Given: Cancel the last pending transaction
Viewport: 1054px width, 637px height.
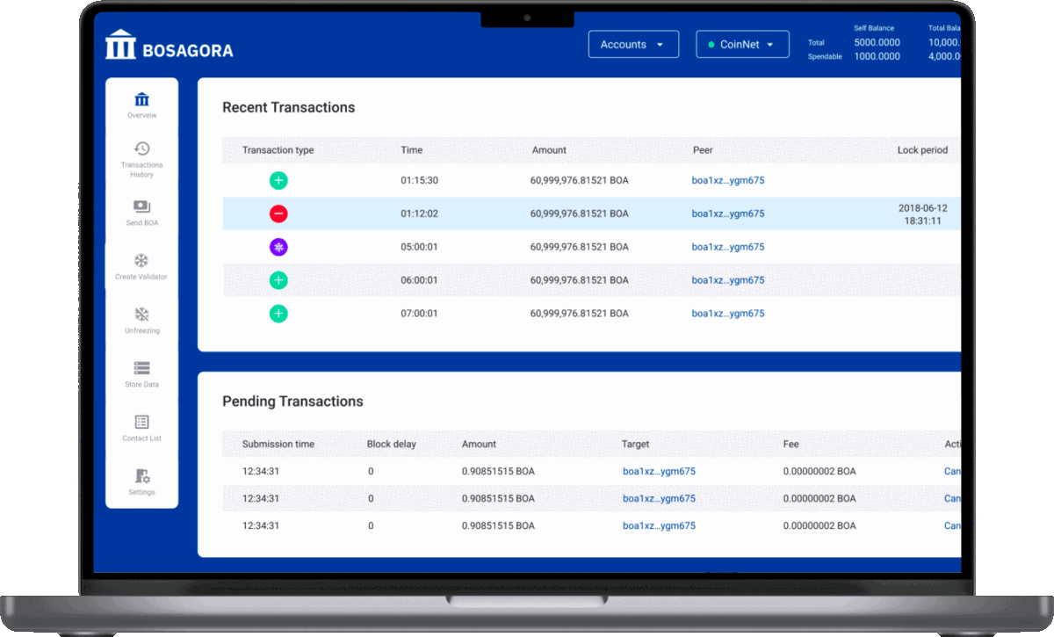Looking at the screenshot, I should point(952,526).
